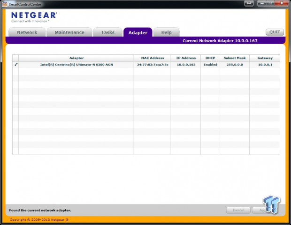Click the Adapter column header
Viewport: 291px width, 225px height.
77,58
